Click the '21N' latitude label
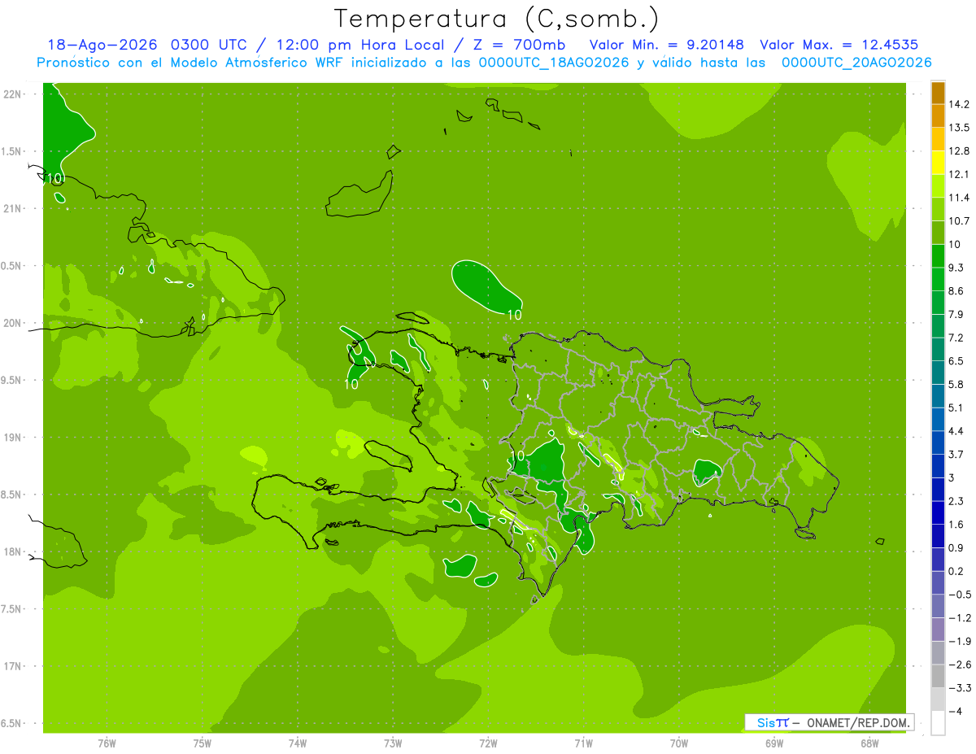Image resolution: width=976 pixels, height=754 pixels. point(13,209)
